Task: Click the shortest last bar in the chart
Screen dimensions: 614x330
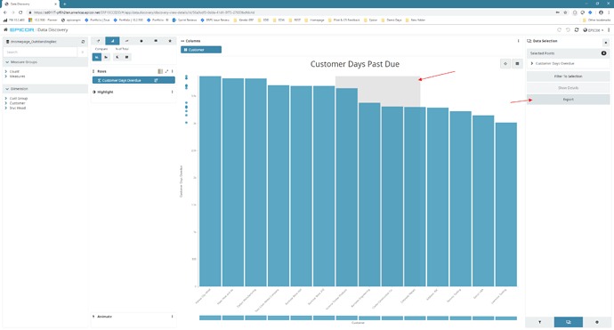Action: [x=506, y=205]
